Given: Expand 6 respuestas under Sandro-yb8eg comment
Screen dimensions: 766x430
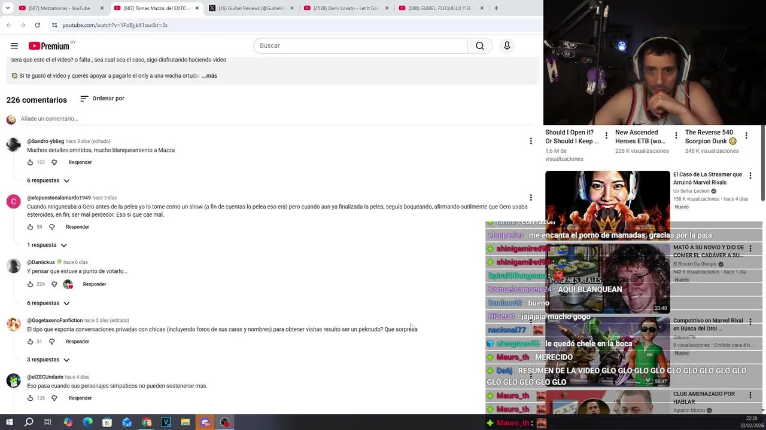Looking at the screenshot, I should point(48,180).
